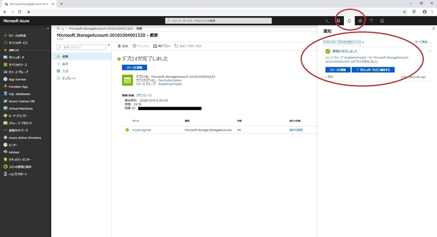Open すべてのリソース from the sidebar
This screenshot has height=237, width=437.
click(15, 64)
